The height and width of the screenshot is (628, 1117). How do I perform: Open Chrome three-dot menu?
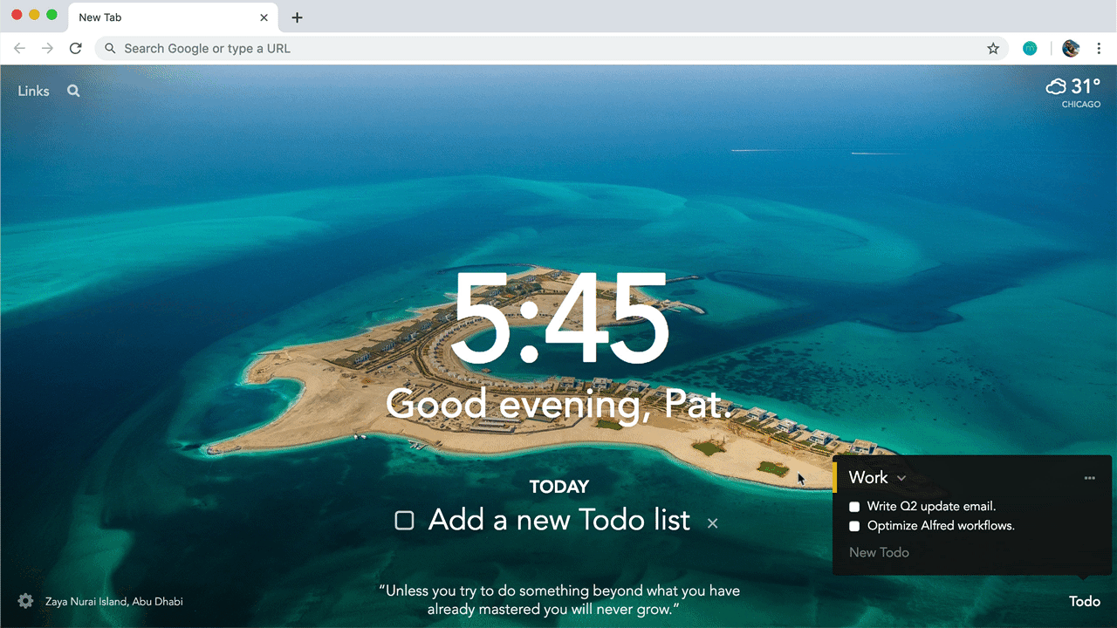1100,49
